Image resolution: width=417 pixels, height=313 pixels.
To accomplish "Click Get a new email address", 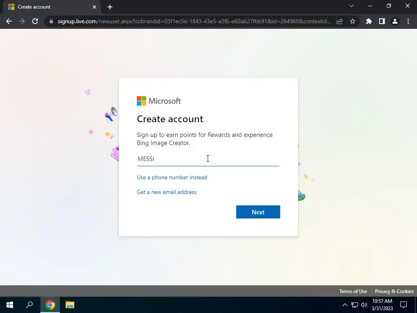I will 167,192.
